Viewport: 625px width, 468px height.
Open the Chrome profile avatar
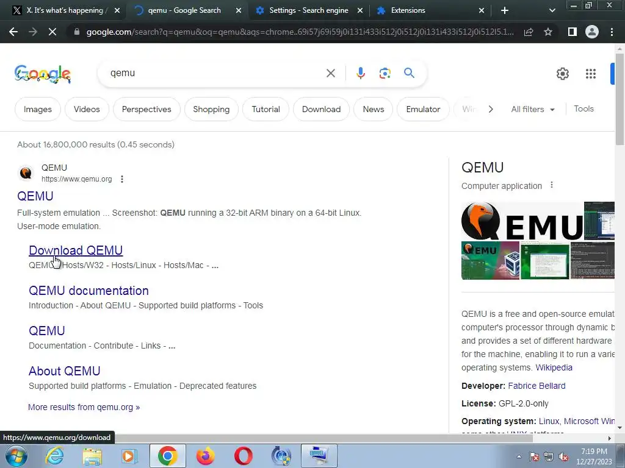click(x=592, y=32)
